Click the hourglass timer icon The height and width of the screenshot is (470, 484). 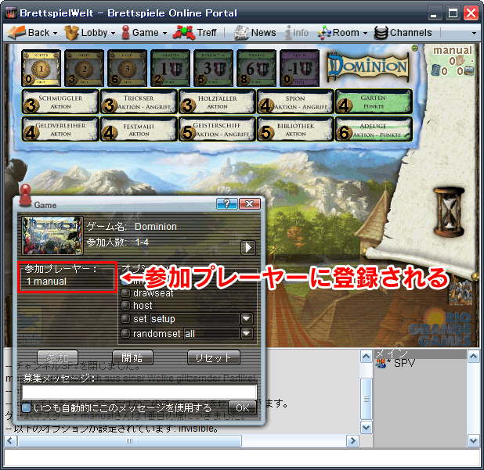(x=449, y=213)
